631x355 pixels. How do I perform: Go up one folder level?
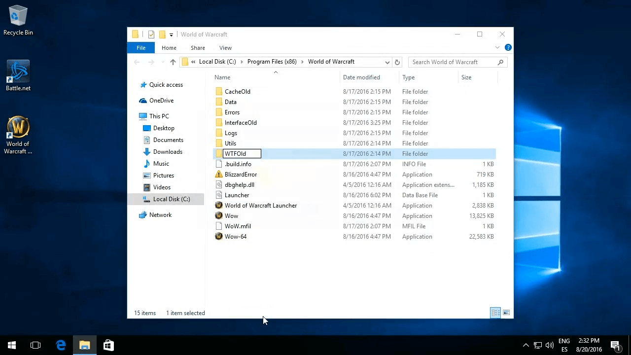(173, 62)
